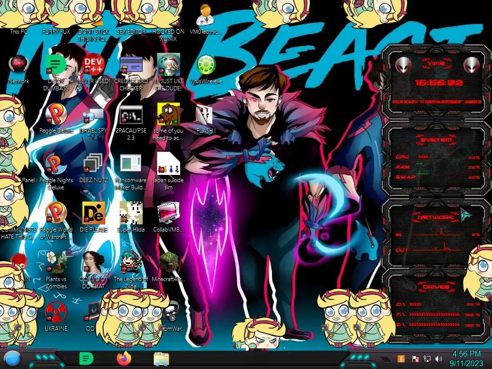Click the C:\ drive usage bar
This screenshot has height=369, width=492.
point(438,304)
